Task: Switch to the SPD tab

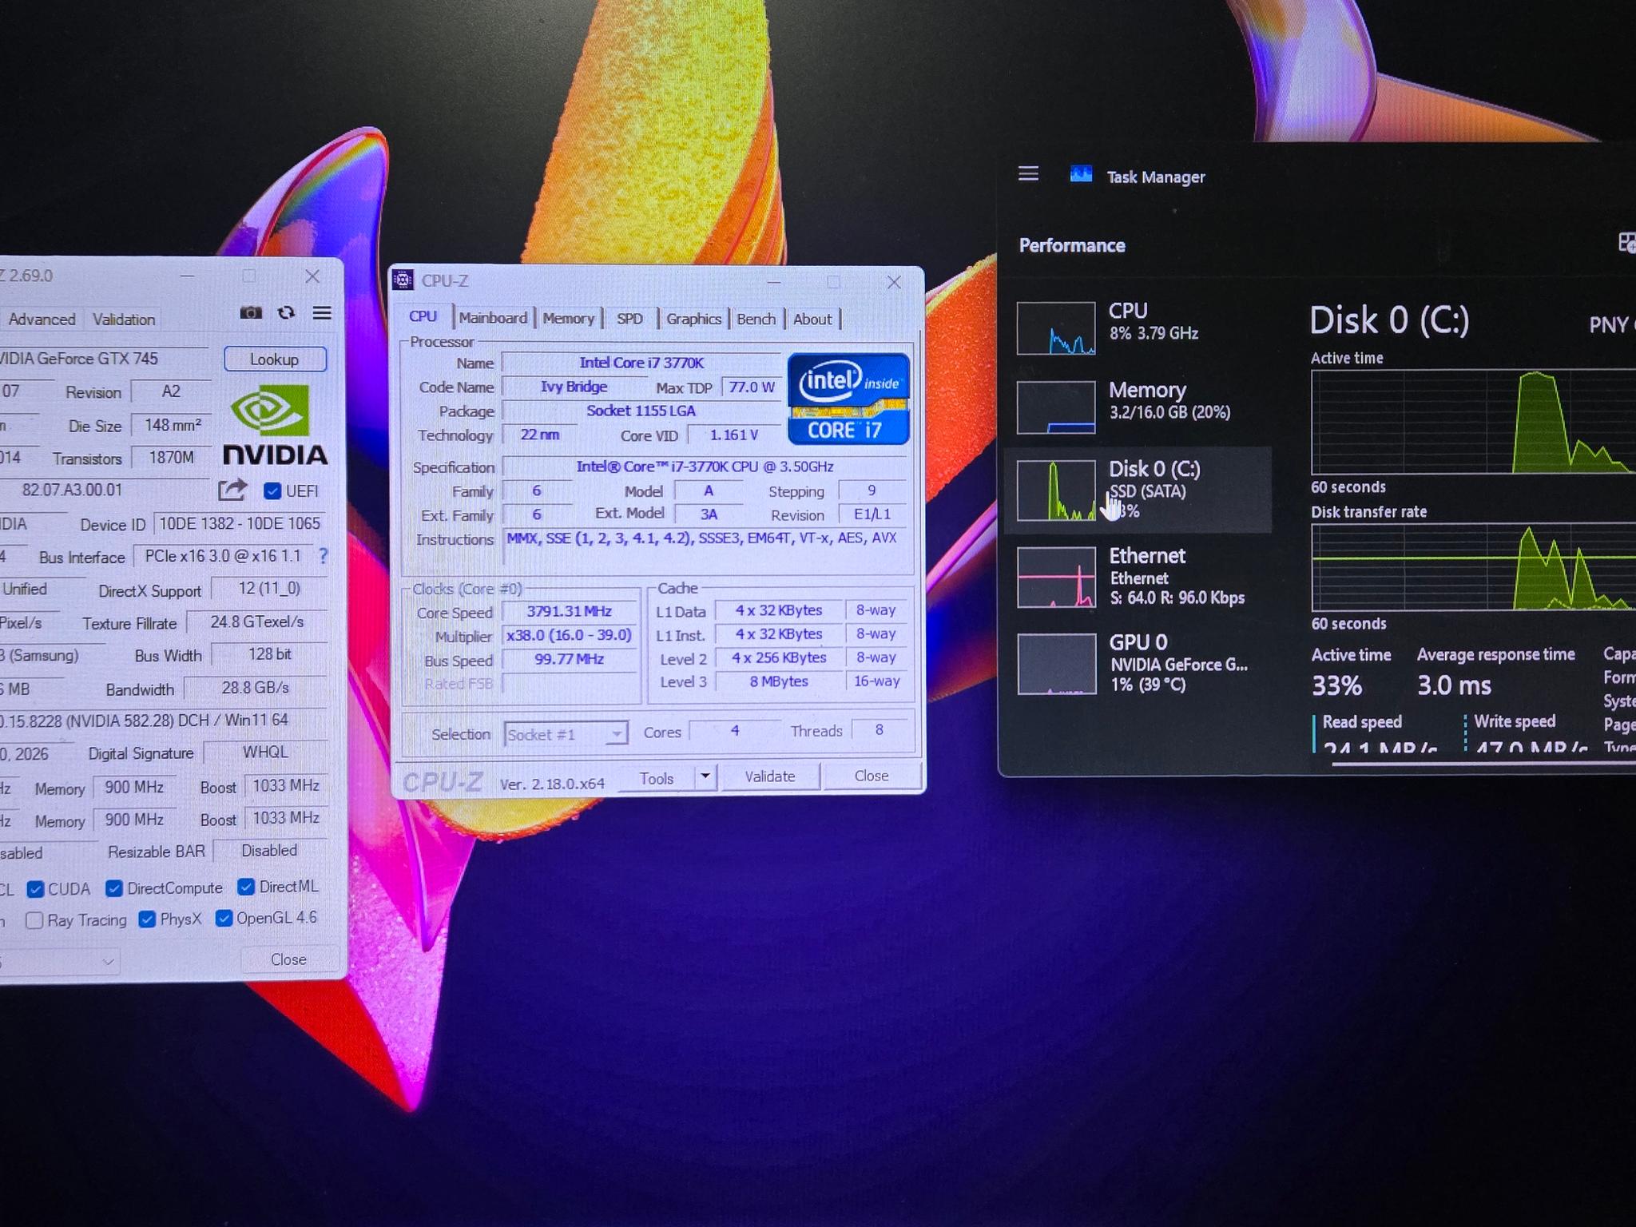Action: tap(629, 319)
